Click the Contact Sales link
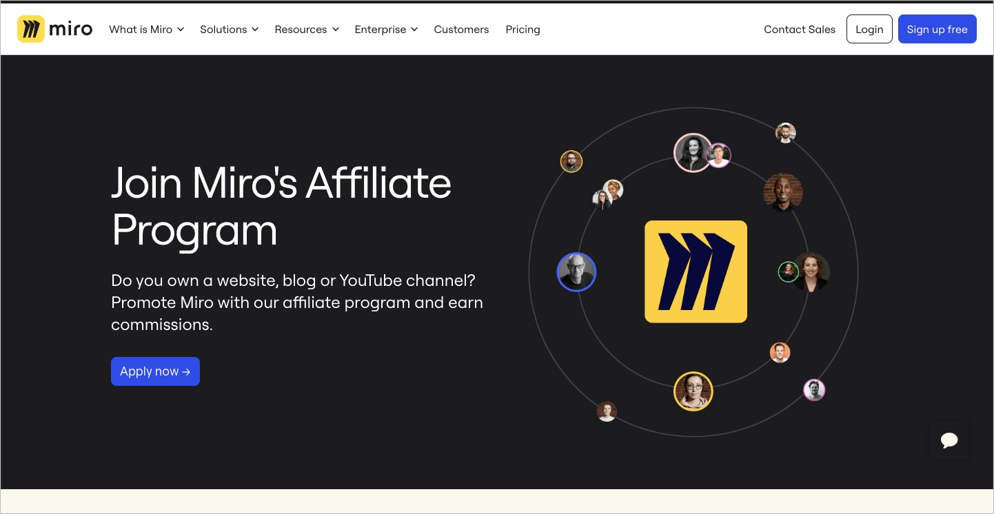 (800, 29)
